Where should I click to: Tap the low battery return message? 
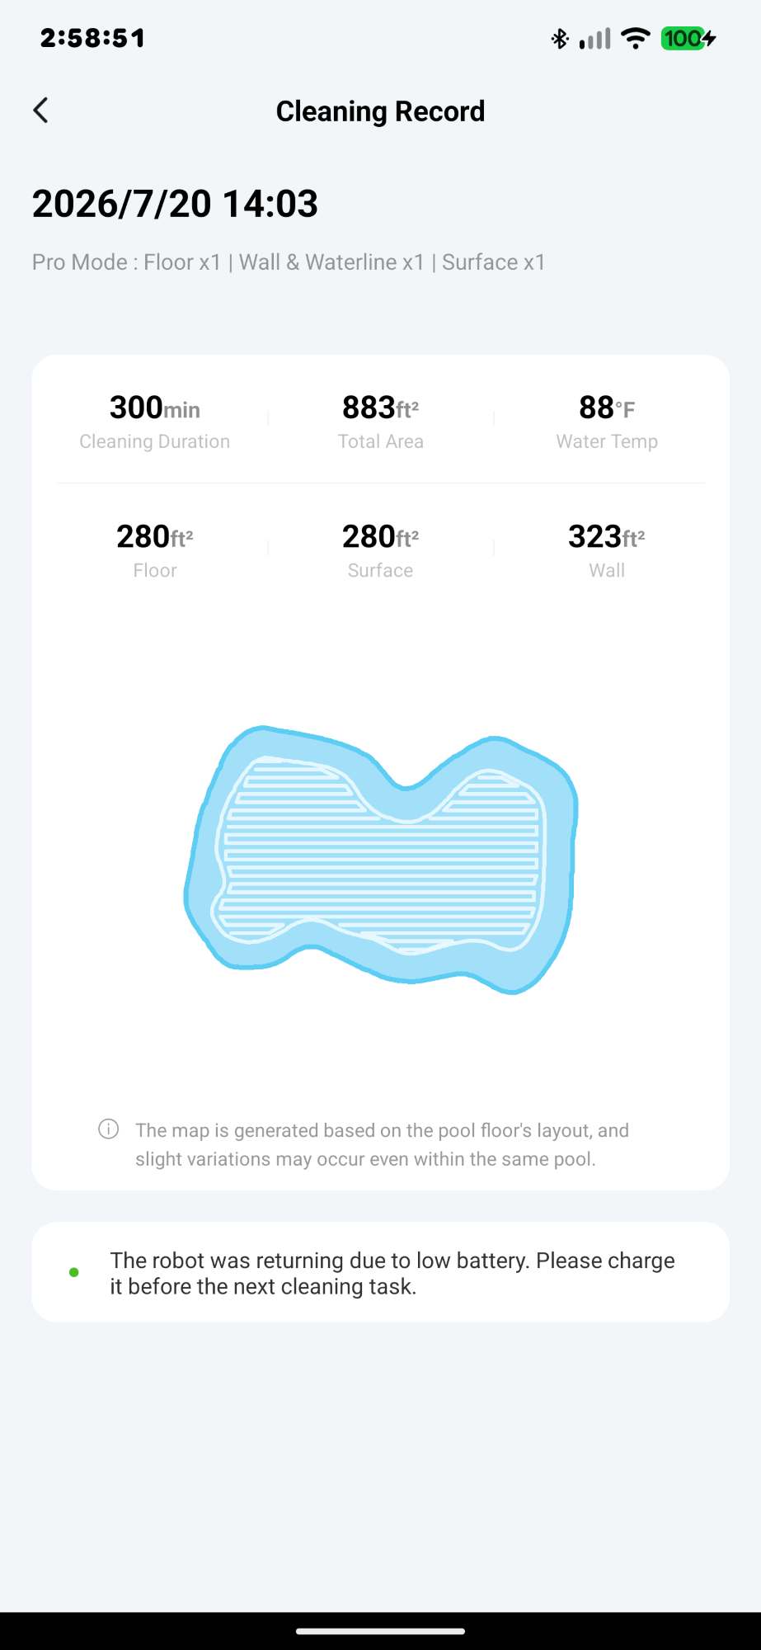(x=392, y=1273)
